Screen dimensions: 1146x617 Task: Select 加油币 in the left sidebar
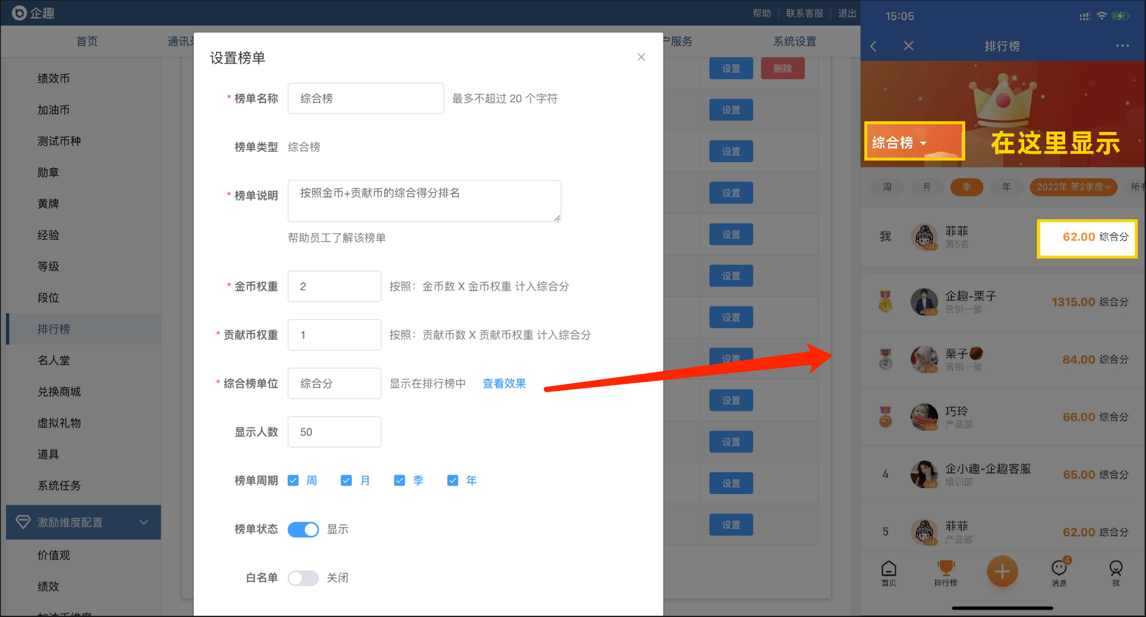[53, 110]
